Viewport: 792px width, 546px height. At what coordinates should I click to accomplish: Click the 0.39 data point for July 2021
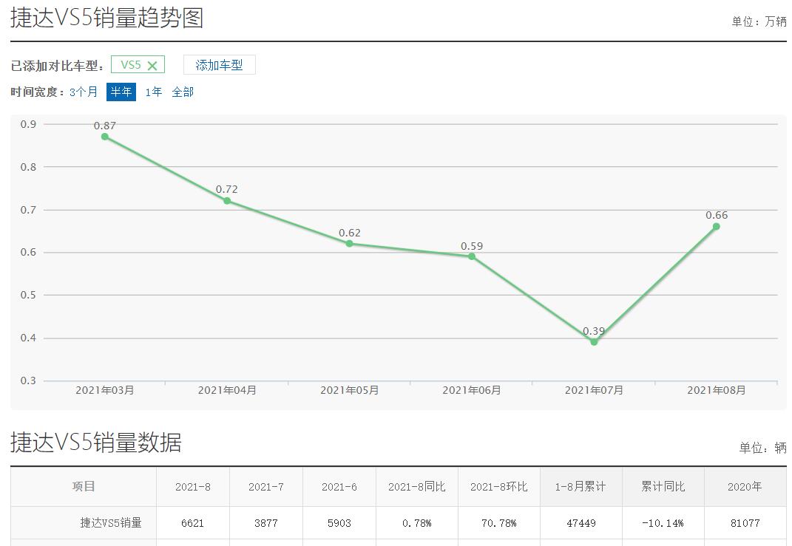click(592, 343)
